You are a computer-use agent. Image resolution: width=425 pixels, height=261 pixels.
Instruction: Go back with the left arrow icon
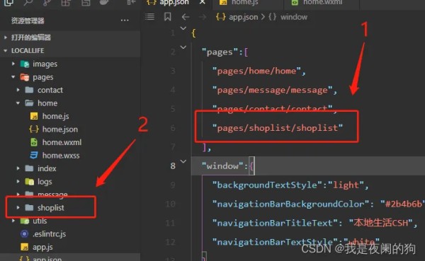click(186, 17)
